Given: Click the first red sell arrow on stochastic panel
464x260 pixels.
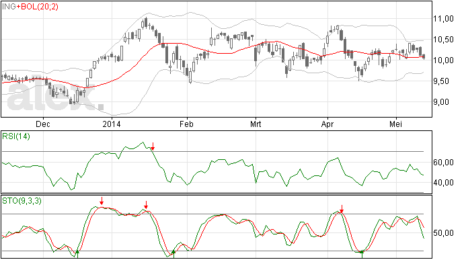Looking at the screenshot, I should point(102,201).
